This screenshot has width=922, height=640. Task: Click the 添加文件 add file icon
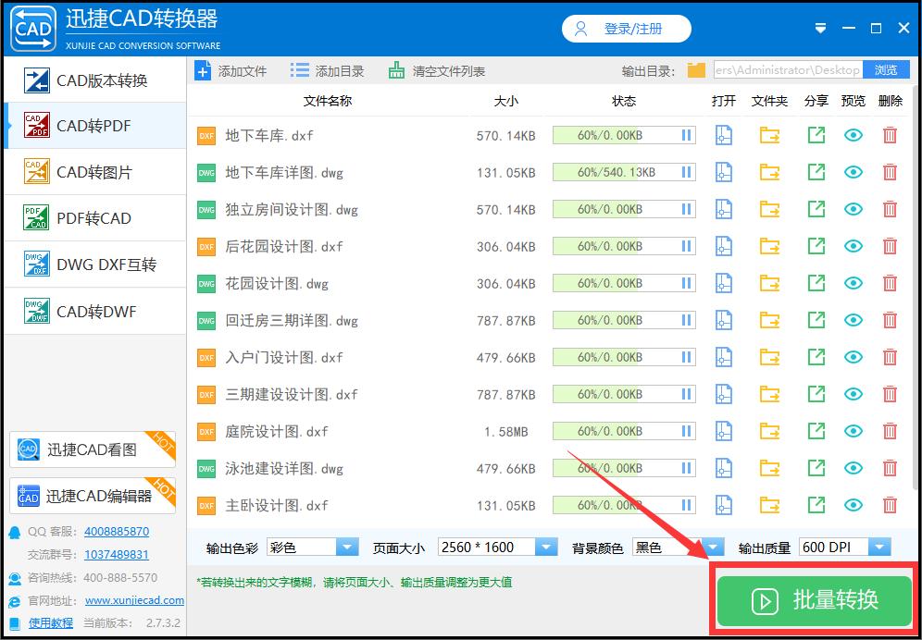point(203,69)
